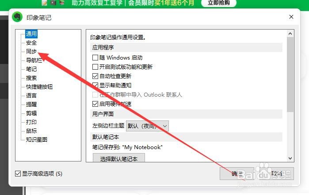Open the 同步 settings category
Screen dimensions: 309x195
[x=31, y=52]
